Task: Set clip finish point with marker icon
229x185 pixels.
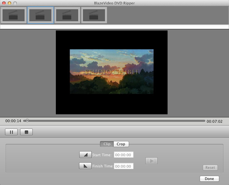Action: (85, 166)
